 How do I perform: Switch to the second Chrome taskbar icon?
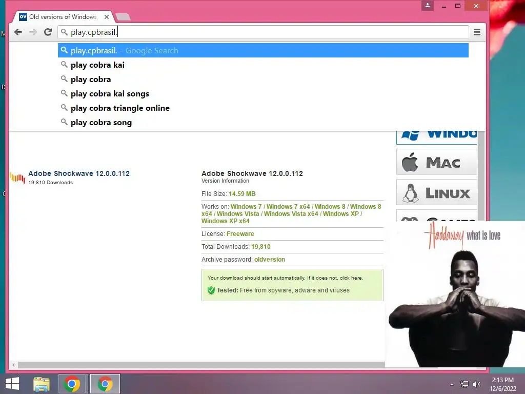[x=105, y=384]
